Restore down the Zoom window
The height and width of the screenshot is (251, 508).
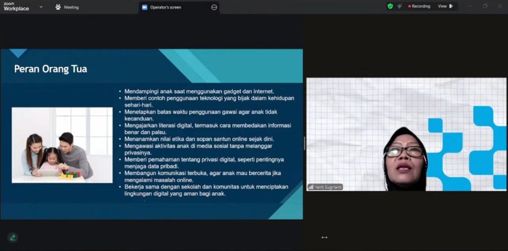click(485, 6)
